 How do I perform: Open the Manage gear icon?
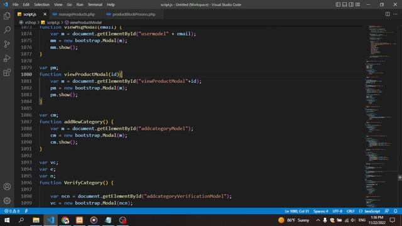(7, 200)
